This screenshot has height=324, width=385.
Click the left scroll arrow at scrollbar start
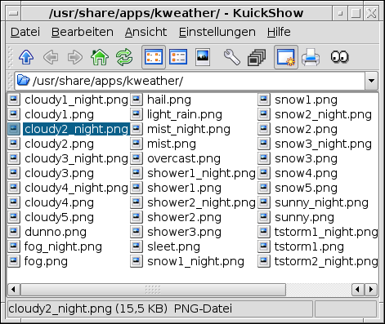coord(13,290)
